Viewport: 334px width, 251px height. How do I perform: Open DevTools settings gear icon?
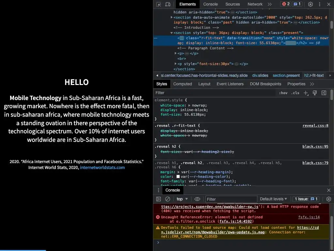[x=311, y=4]
